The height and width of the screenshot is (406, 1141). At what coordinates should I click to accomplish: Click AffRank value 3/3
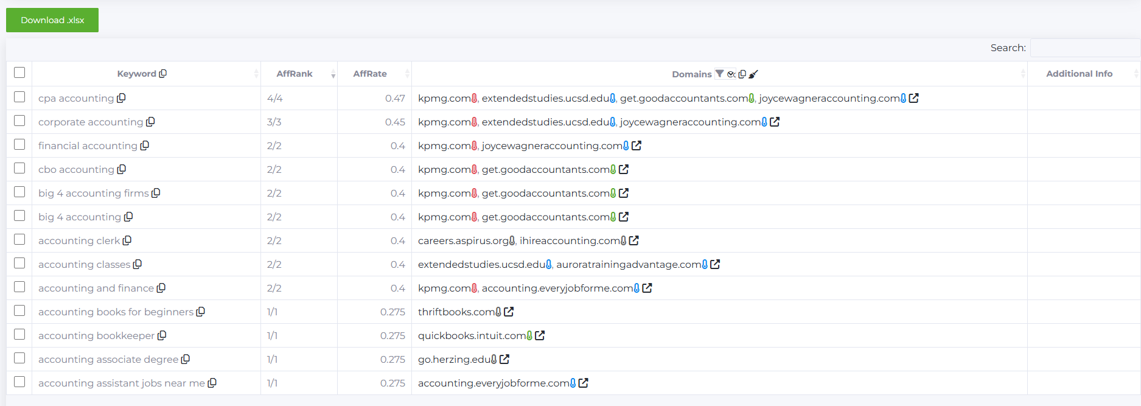tap(274, 122)
